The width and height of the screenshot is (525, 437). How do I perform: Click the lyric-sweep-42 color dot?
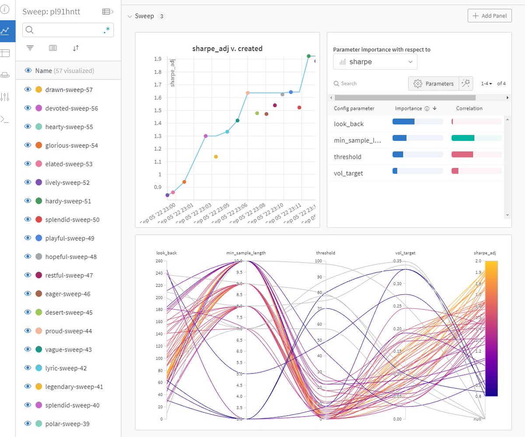(38, 368)
